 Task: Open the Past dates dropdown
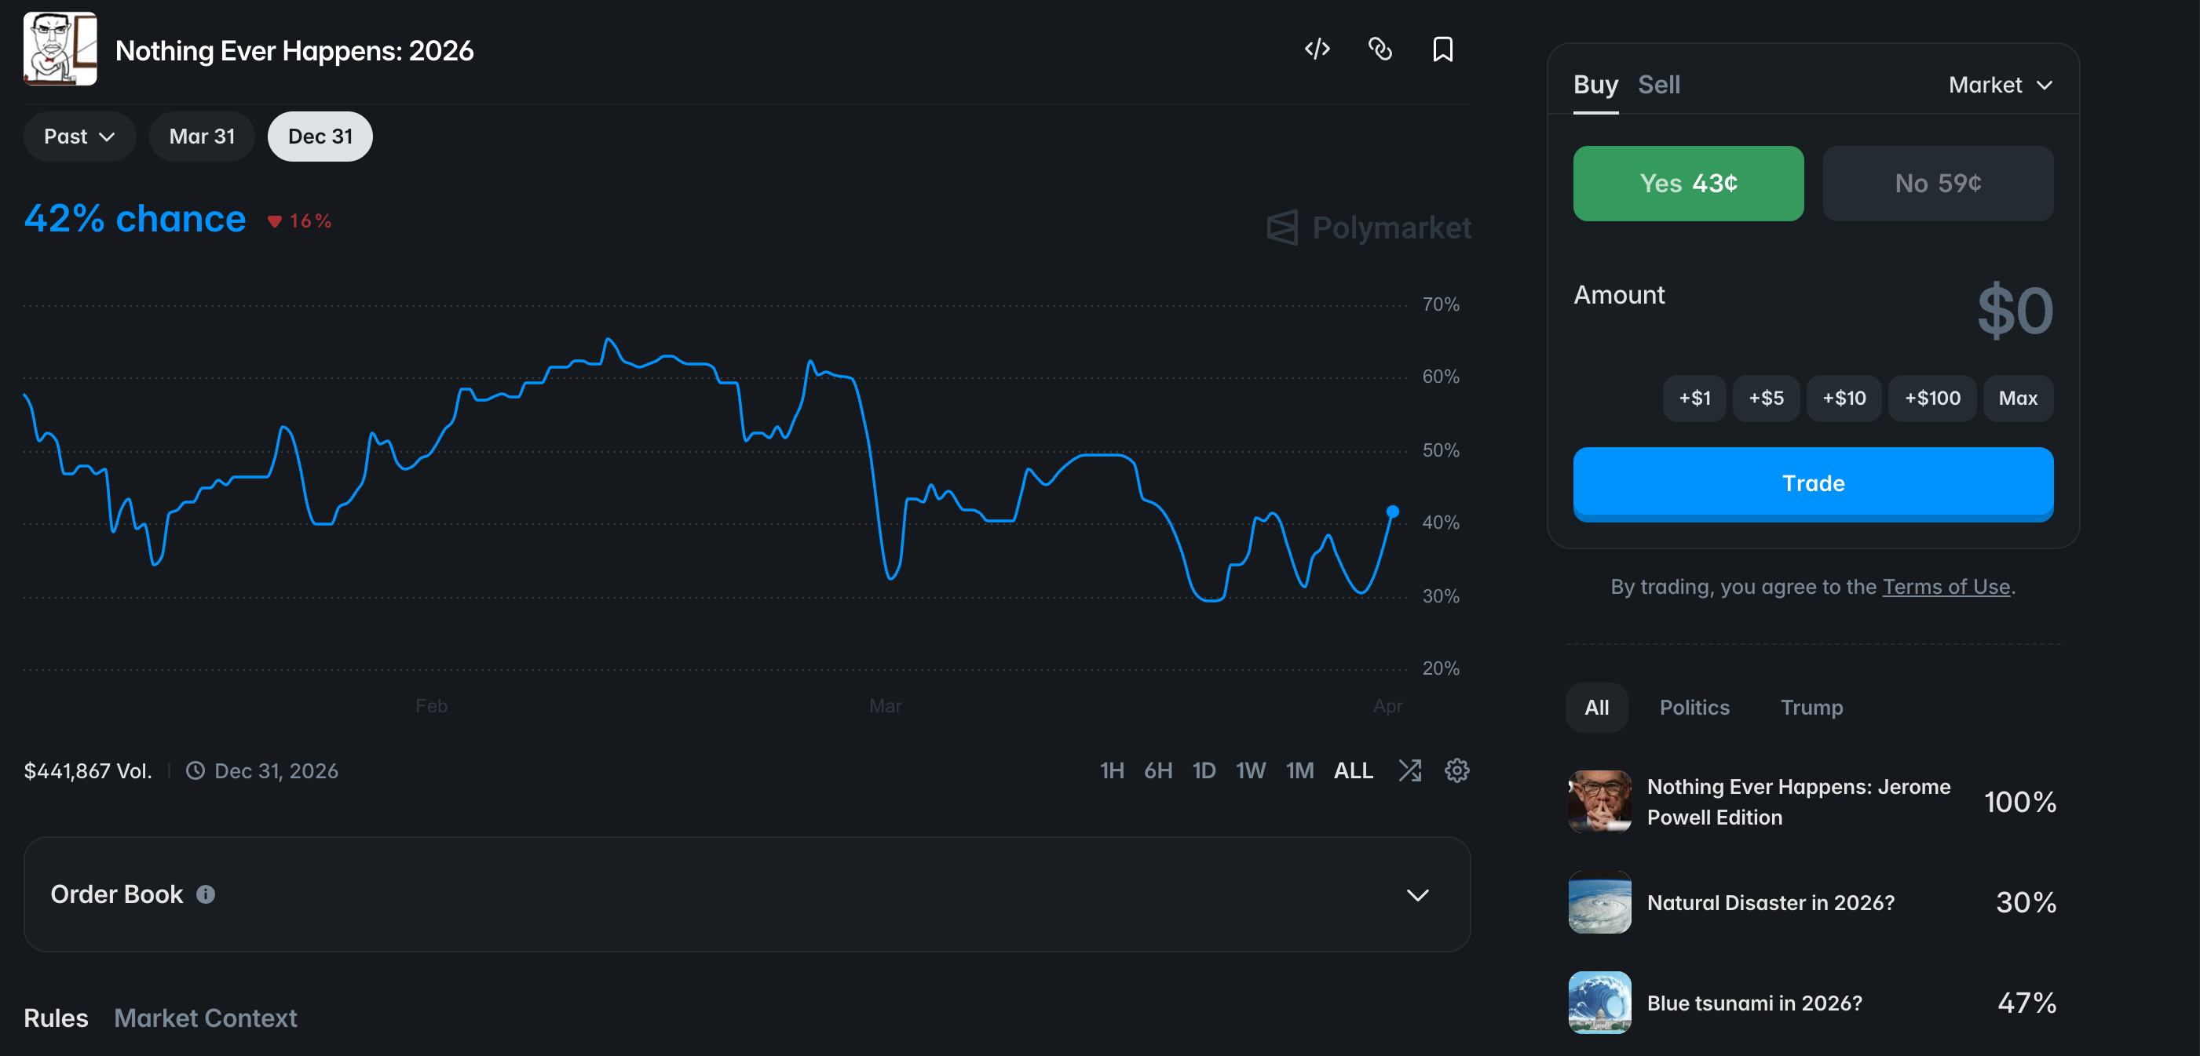coord(79,137)
